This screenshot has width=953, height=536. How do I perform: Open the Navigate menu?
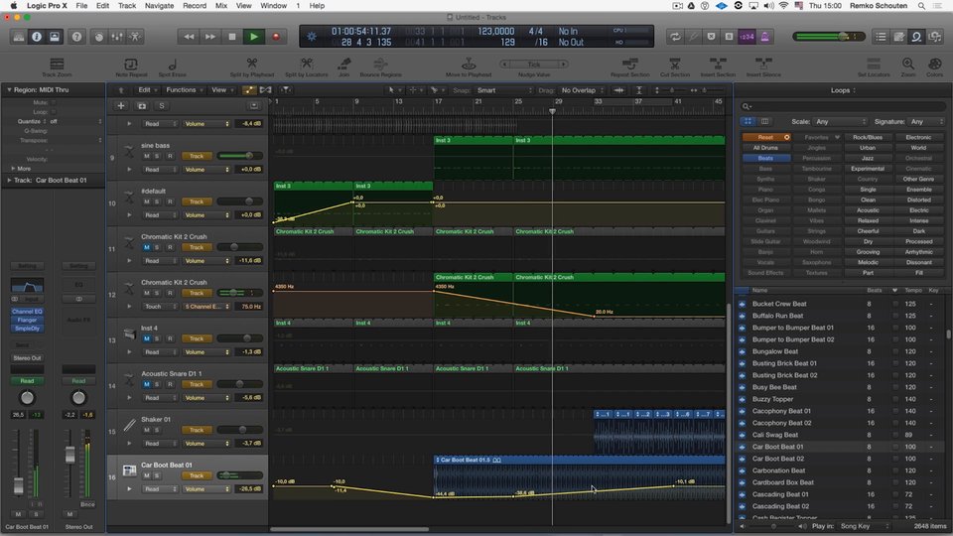[159, 6]
